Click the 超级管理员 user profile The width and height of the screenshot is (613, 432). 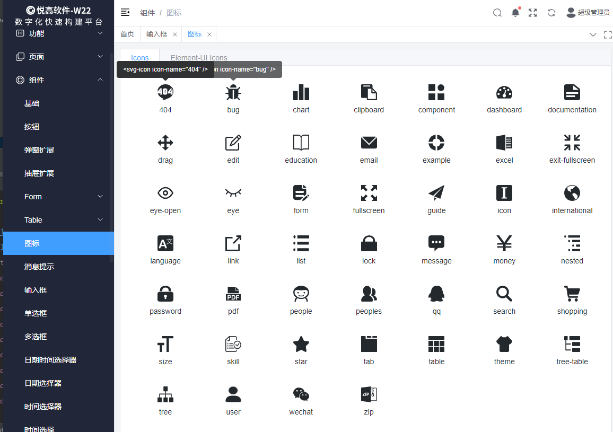[588, 13]
